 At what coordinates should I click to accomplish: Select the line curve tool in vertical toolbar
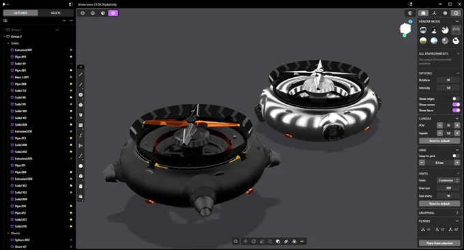click(81, 74)
